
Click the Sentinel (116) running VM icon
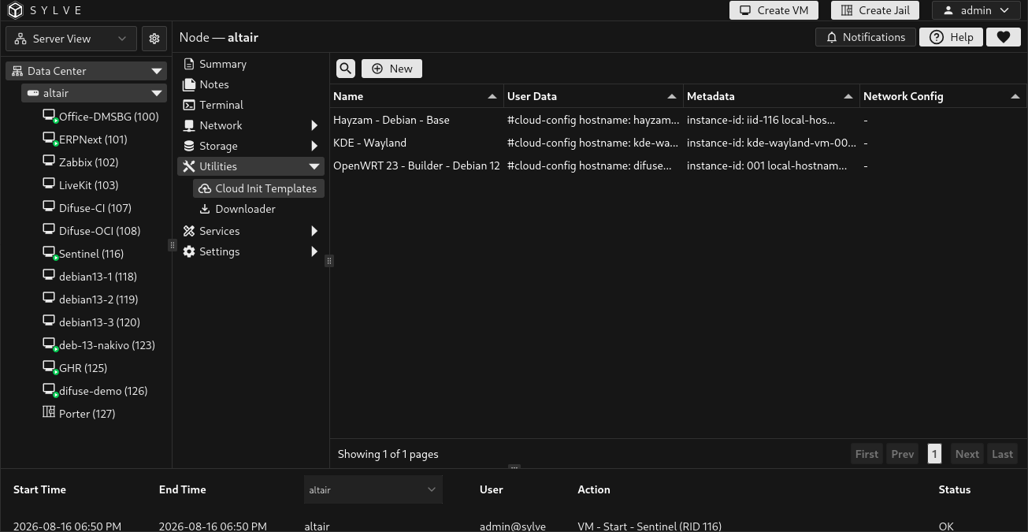49,253
